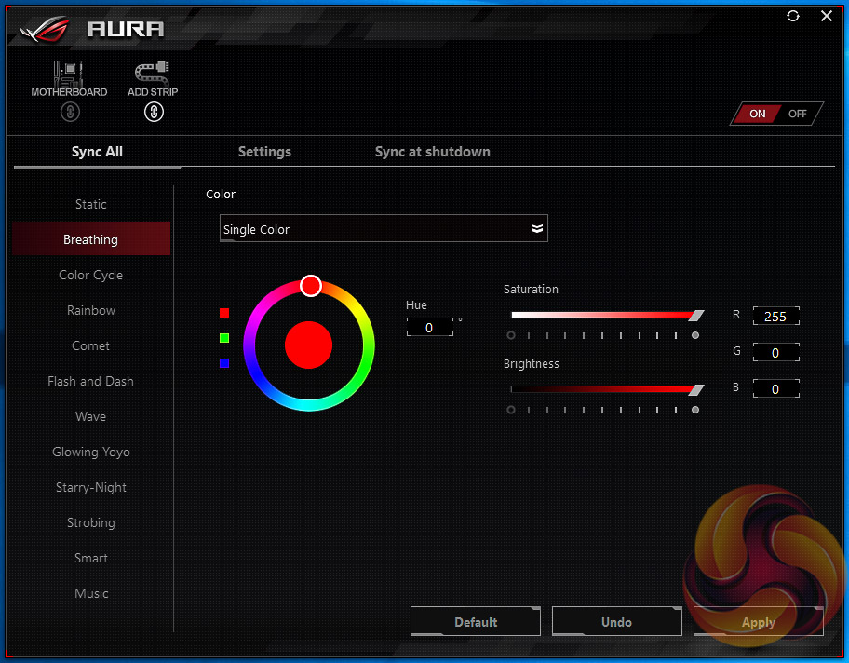
Task: Click the Apply button
Action: pyautogui.click(x=758, y=621)
